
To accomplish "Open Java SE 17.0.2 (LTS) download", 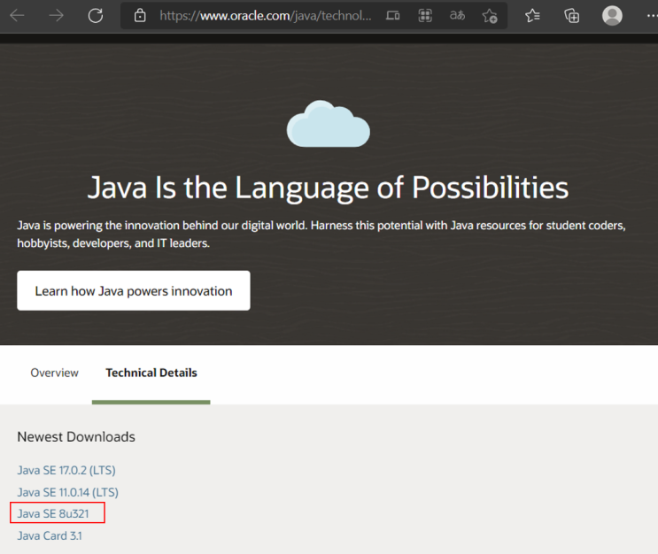I will pyautogui.click(x=66, y=470).
